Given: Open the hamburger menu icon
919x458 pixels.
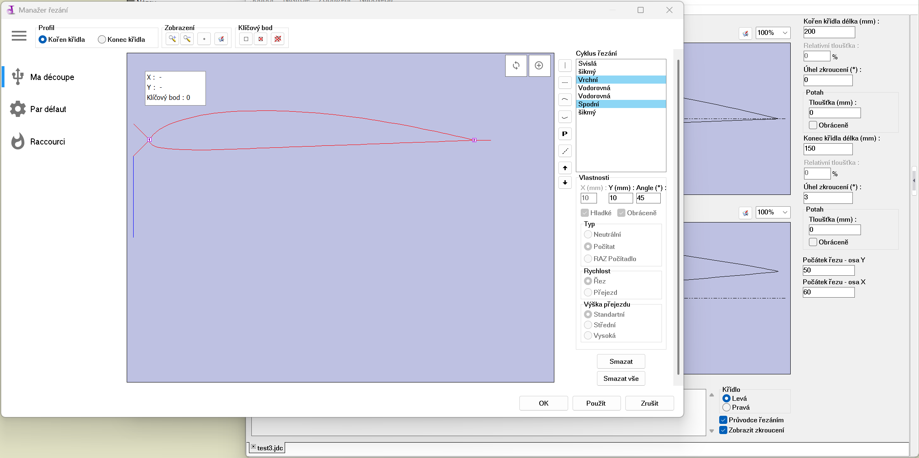Looking at the screenshot, I should point(19,36).
